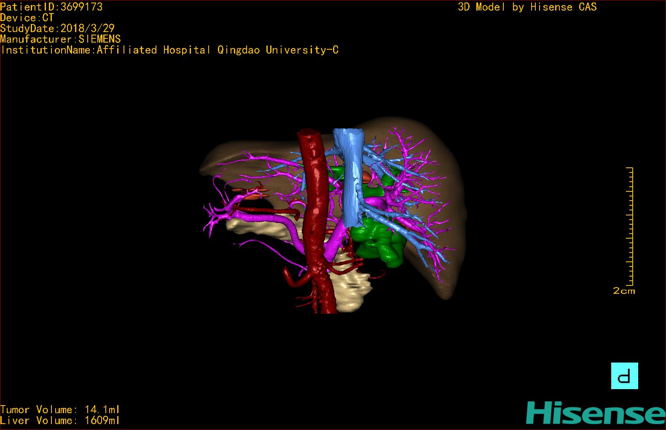Click the PatientID:3699173 text
Screen dimensions: 666x430
[51, 7]
